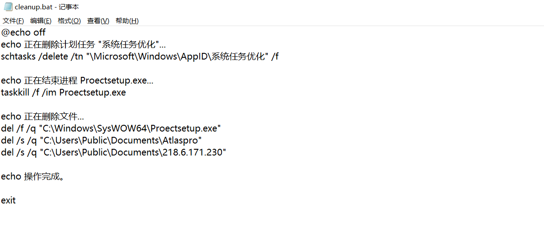Open the 帮助(H) menu
The width and height of the screenshot is (544, 235).
pos(127,21)
